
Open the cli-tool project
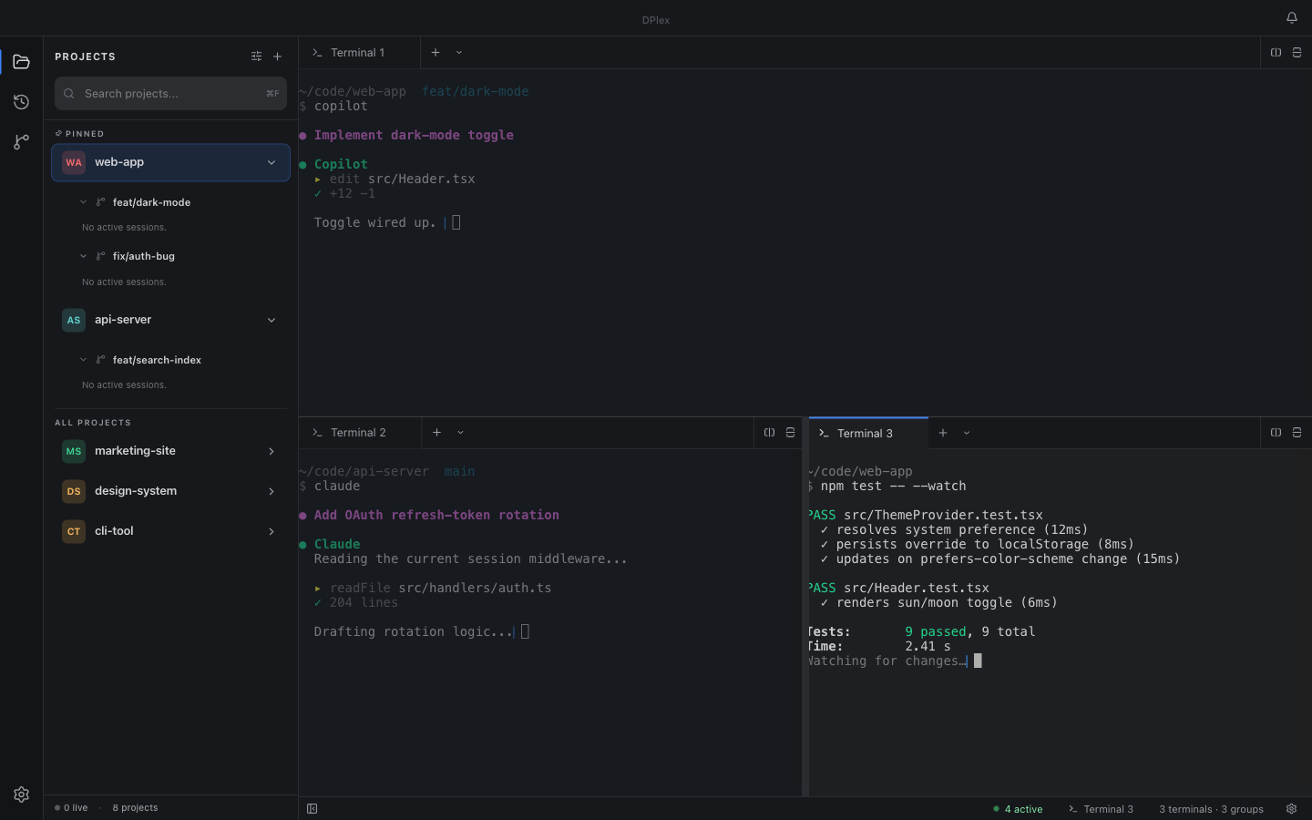click(x=170, y=531)
